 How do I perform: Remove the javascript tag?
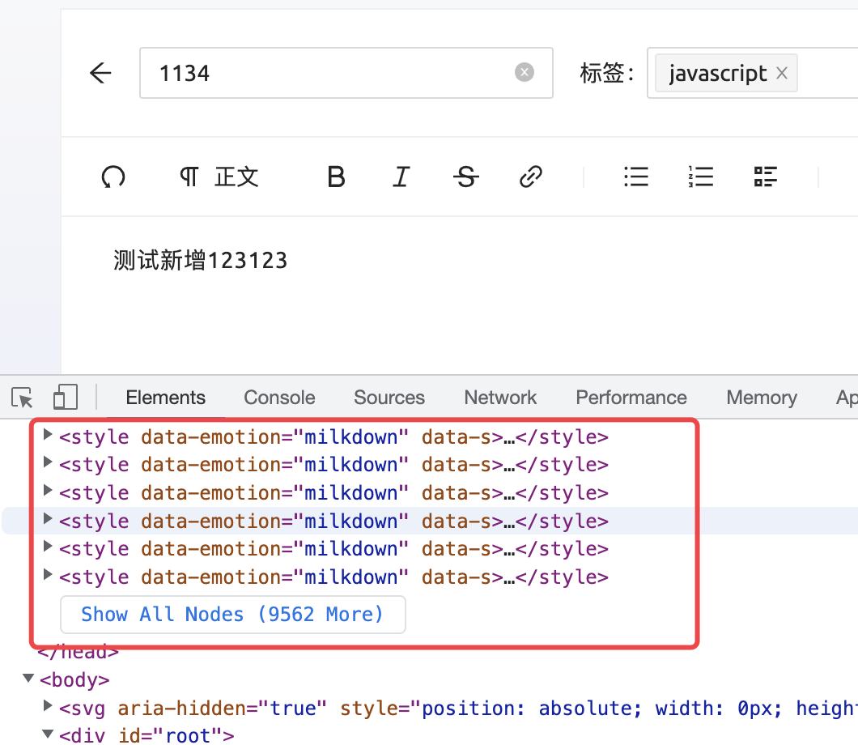782,73
